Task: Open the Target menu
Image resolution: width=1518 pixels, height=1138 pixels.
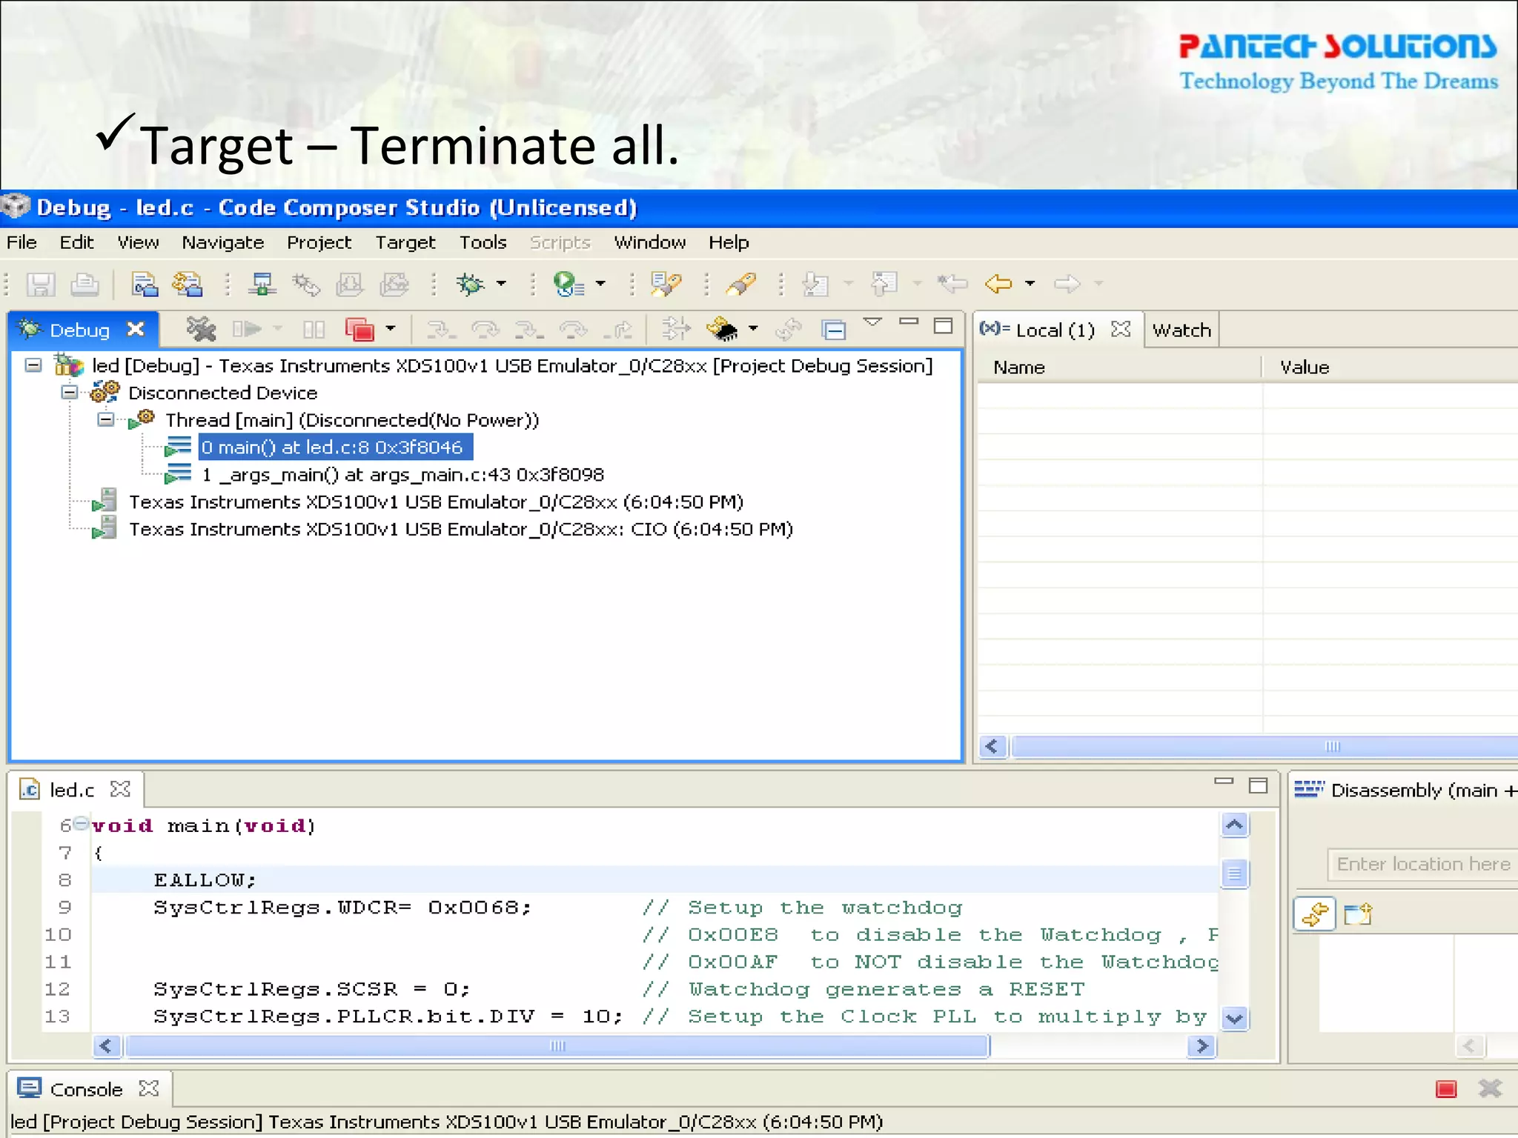Action: click(405, 242)
